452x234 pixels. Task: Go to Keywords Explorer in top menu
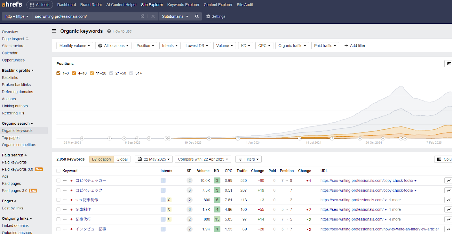tap(183, 5)
